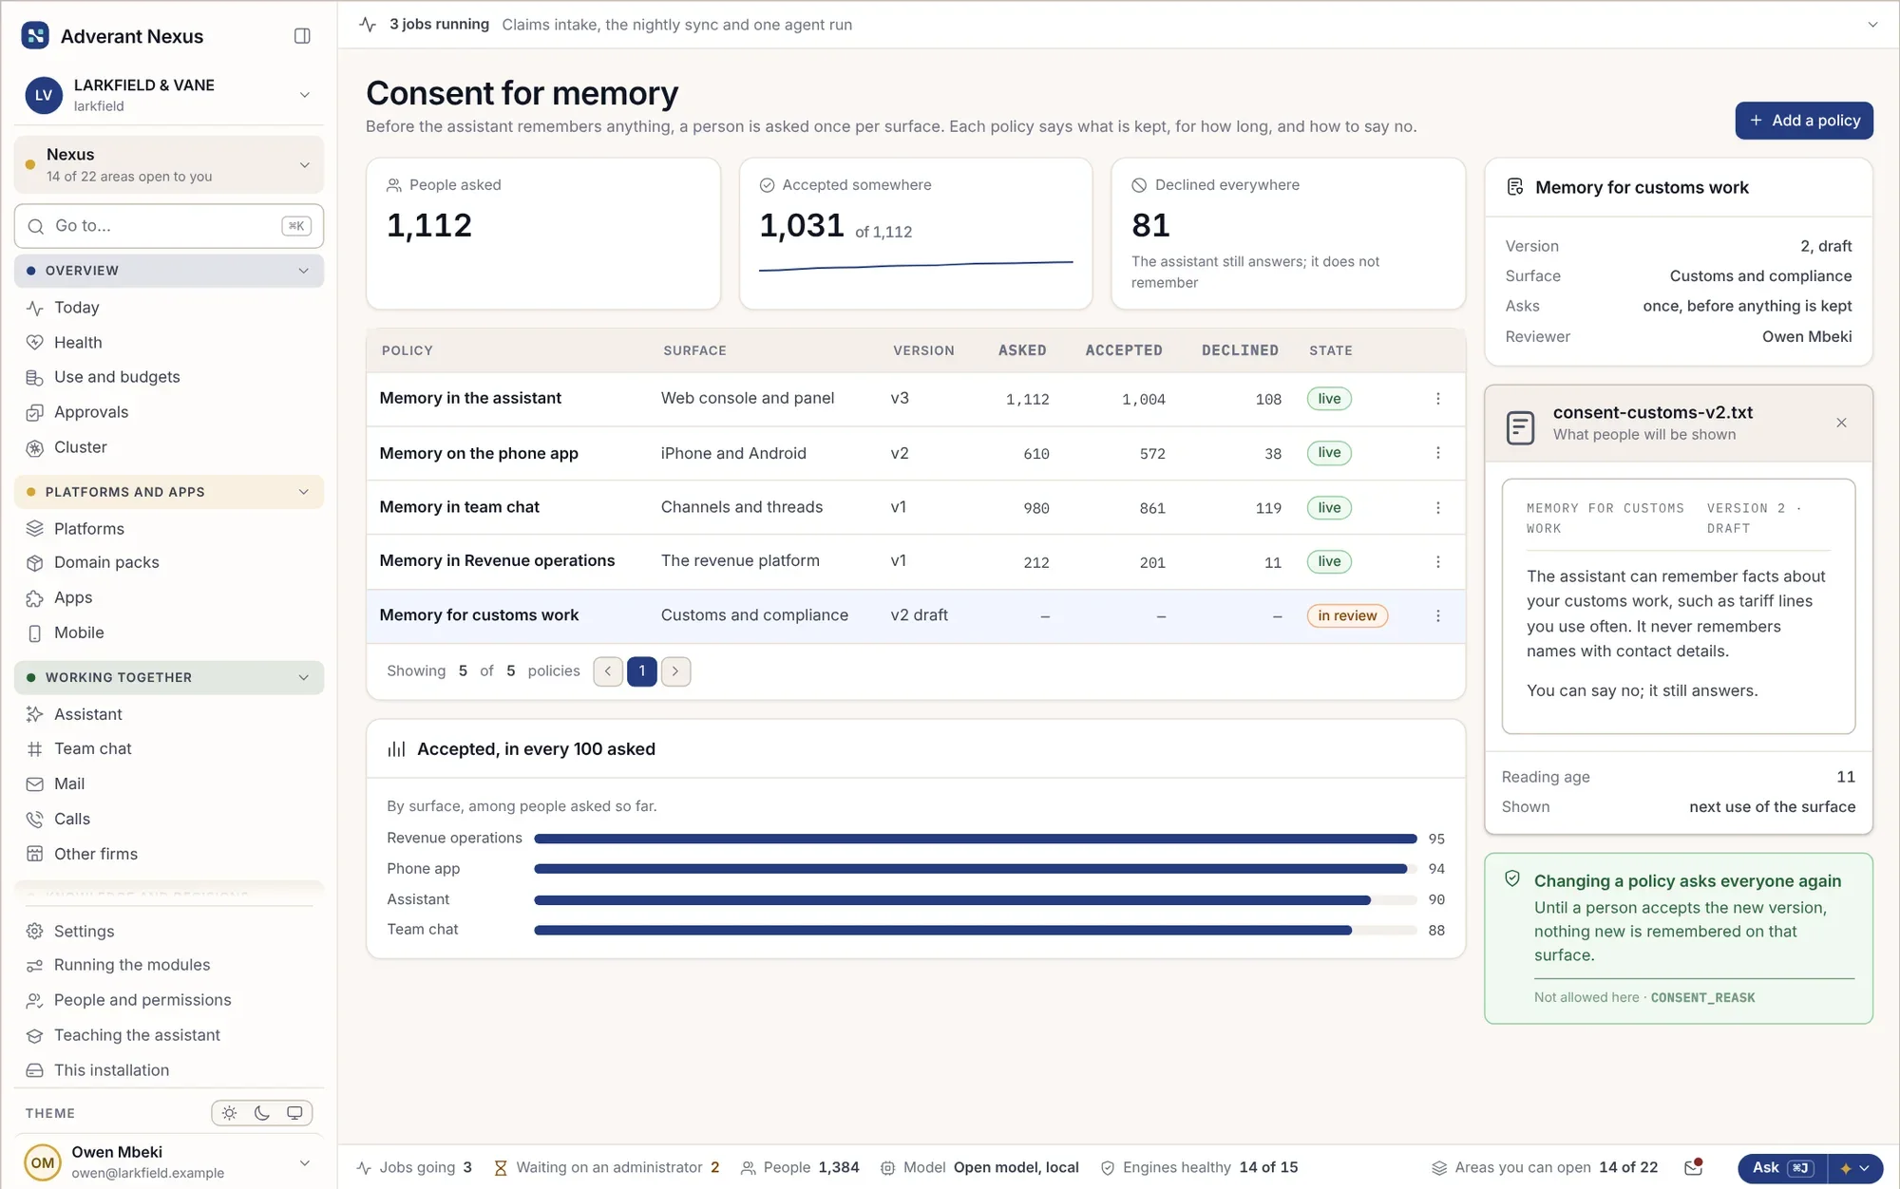The height and width of the screenshot is (1189, 1900).
Task: Click the Add a policy button
Action: [x=1803, y=121]
